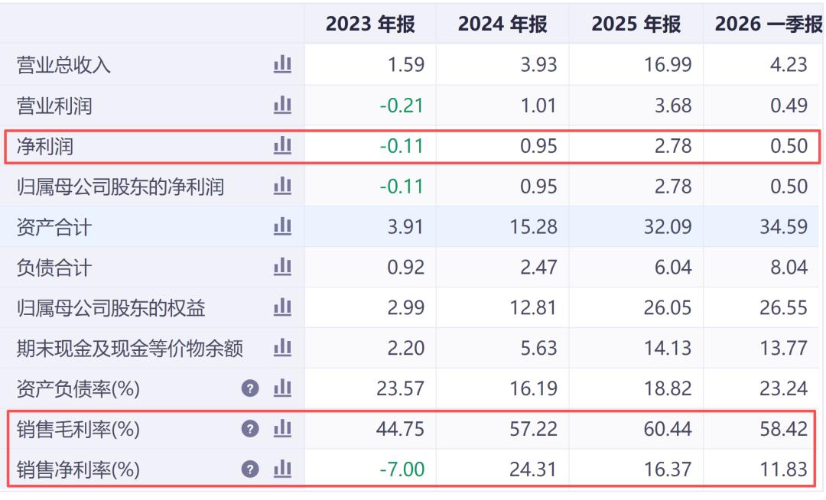Click chart icon in 净利润 row

click(x=282, y=145)
